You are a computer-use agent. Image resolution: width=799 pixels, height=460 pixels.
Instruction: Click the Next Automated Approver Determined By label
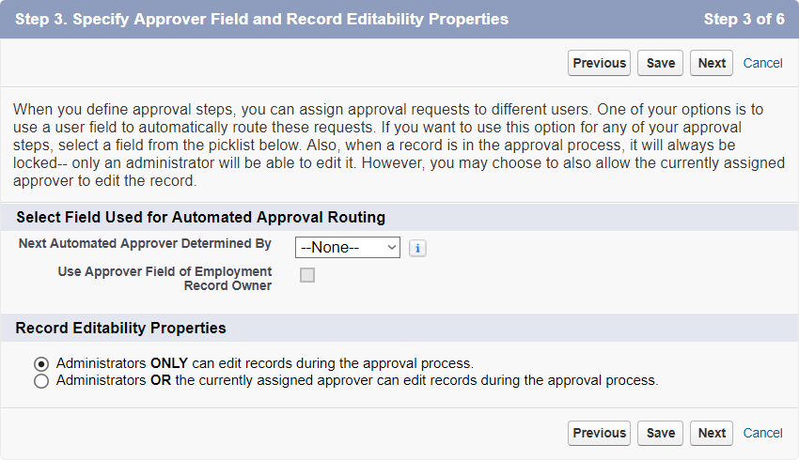tap(145, 244)
